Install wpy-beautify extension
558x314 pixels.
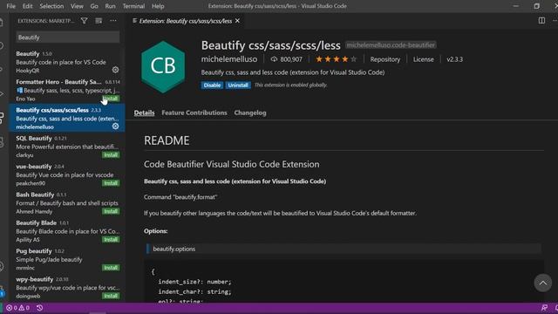point(111,296)
